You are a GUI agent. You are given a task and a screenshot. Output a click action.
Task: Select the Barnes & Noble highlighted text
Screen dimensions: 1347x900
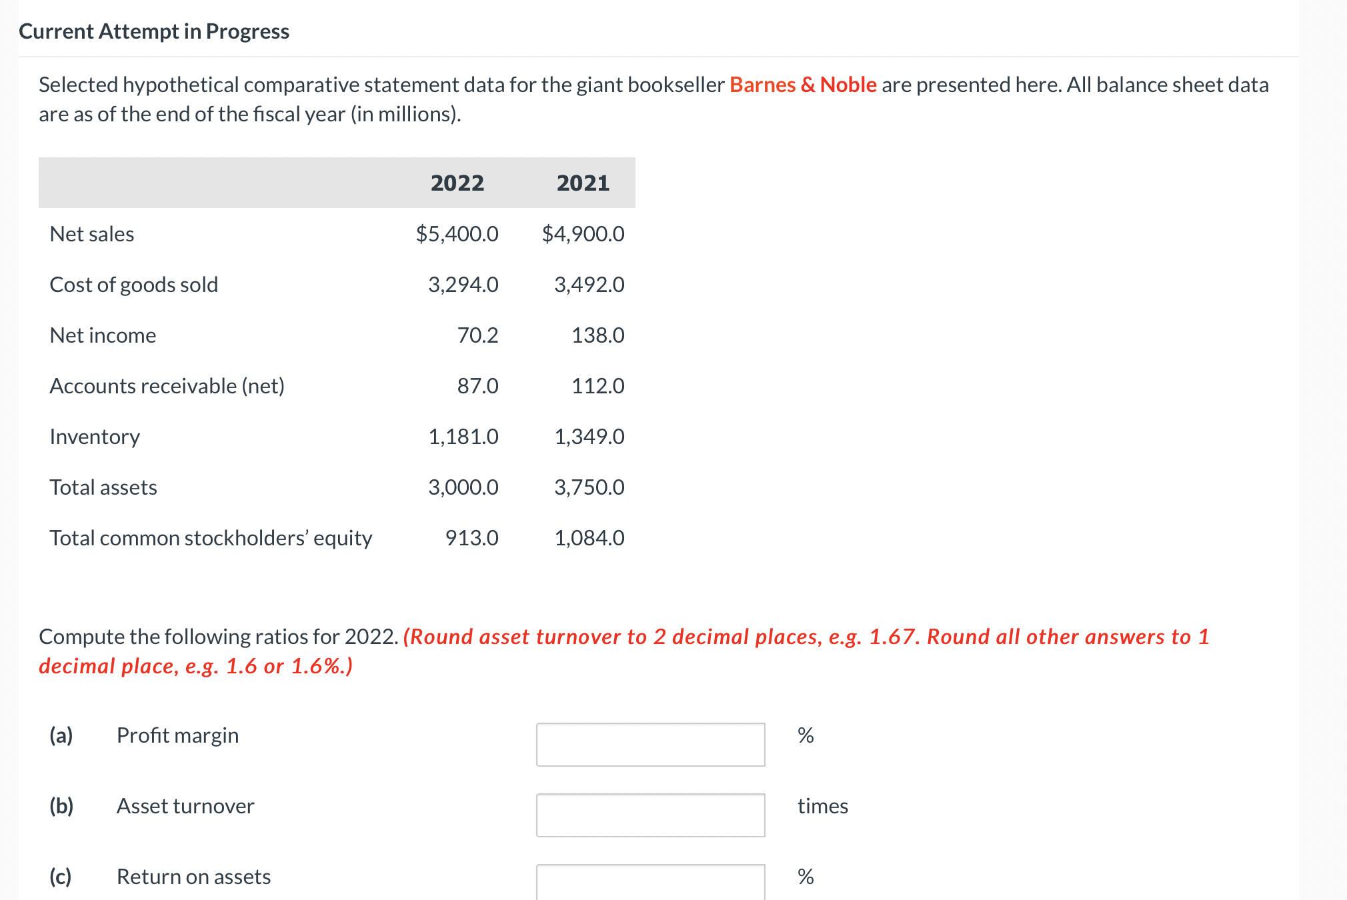click(x=802, y=85)
